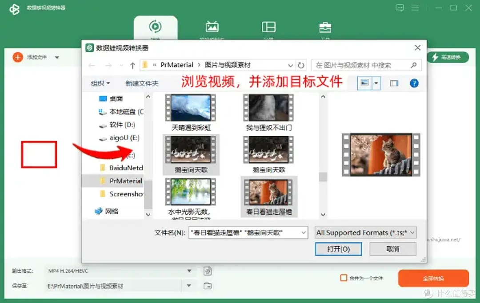Click file list scroll up arrow
This screenshot has width=480, height=303.
(x=323, y=97)
